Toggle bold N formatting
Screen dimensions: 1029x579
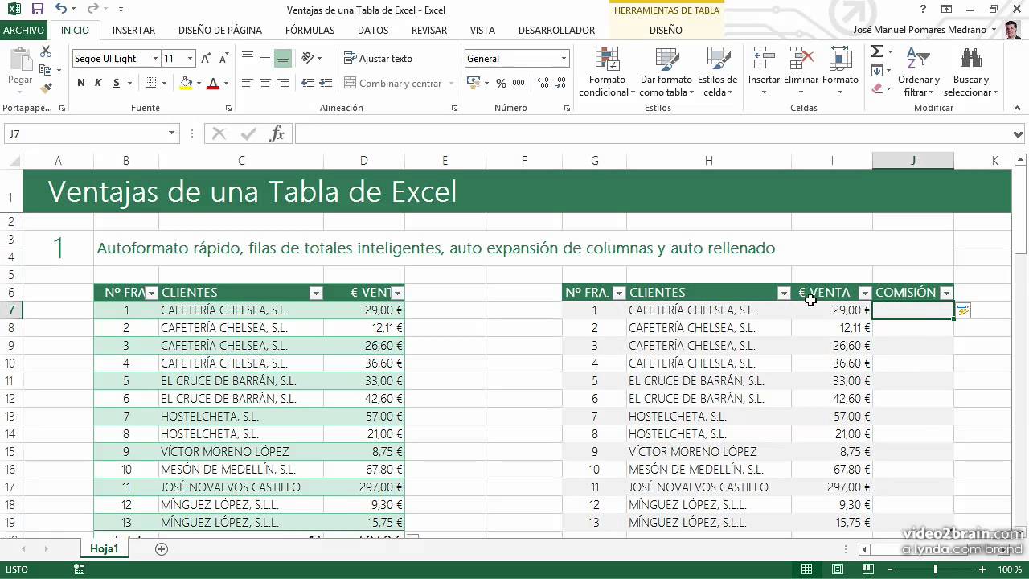81,83
